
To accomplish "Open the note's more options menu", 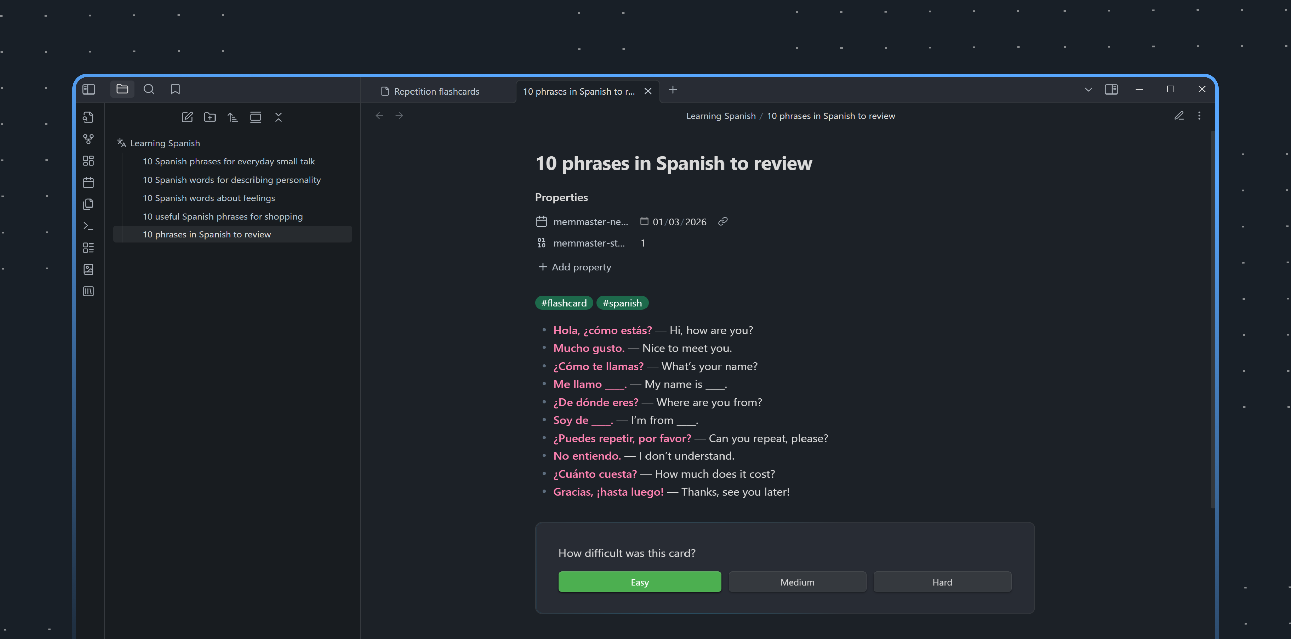I will (x=1199, y=116).
